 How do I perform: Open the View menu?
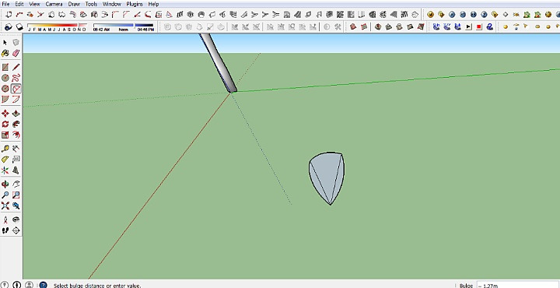point(34,4)
